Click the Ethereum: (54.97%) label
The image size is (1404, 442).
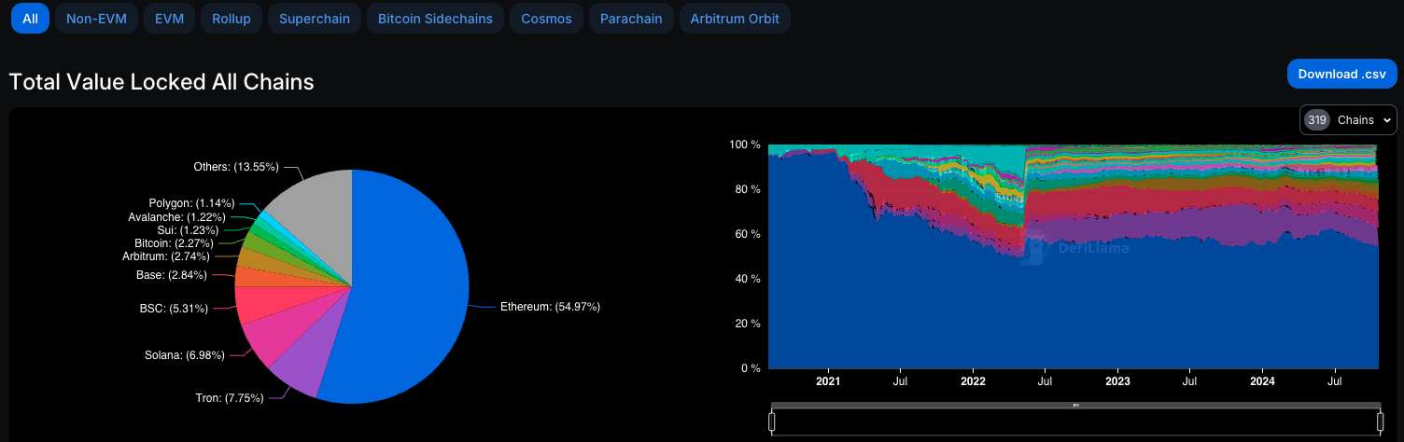(x=550, y=307)
